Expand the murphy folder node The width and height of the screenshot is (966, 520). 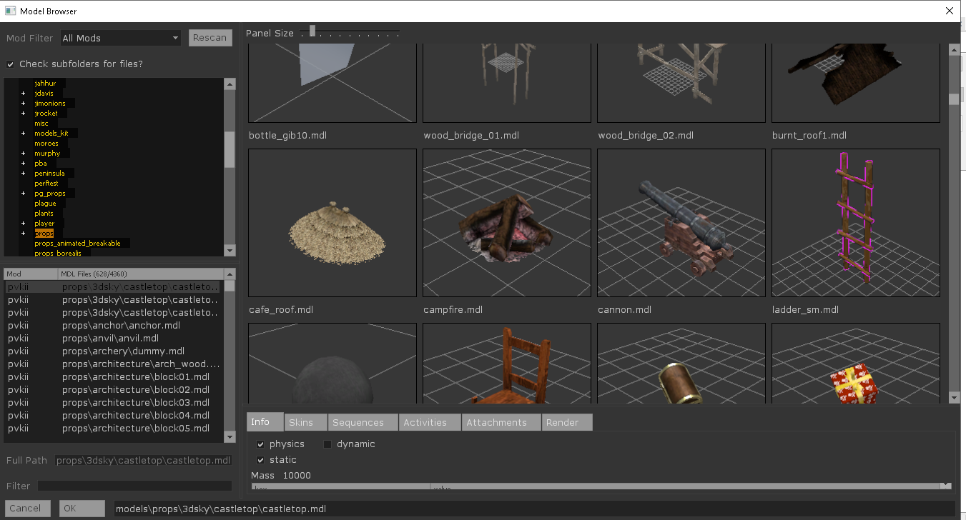pos(23,154)
